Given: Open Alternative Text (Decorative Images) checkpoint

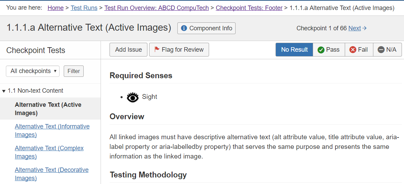Looking at the screenshot, I should [x=52, y=174].
